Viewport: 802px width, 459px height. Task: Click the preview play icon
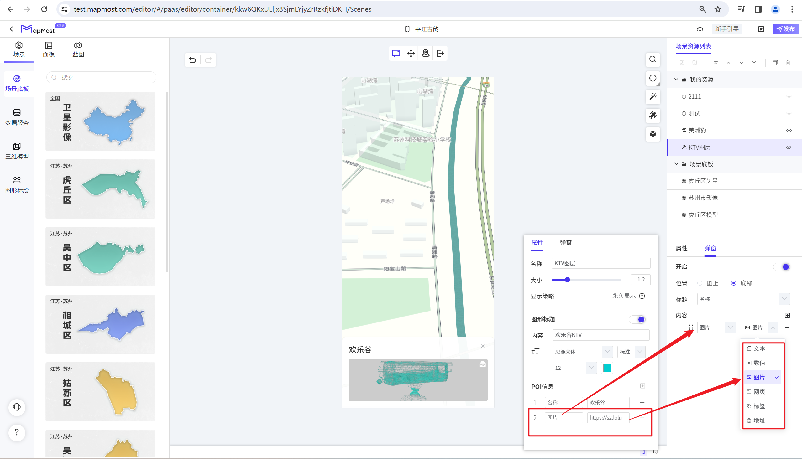point(761,29)
